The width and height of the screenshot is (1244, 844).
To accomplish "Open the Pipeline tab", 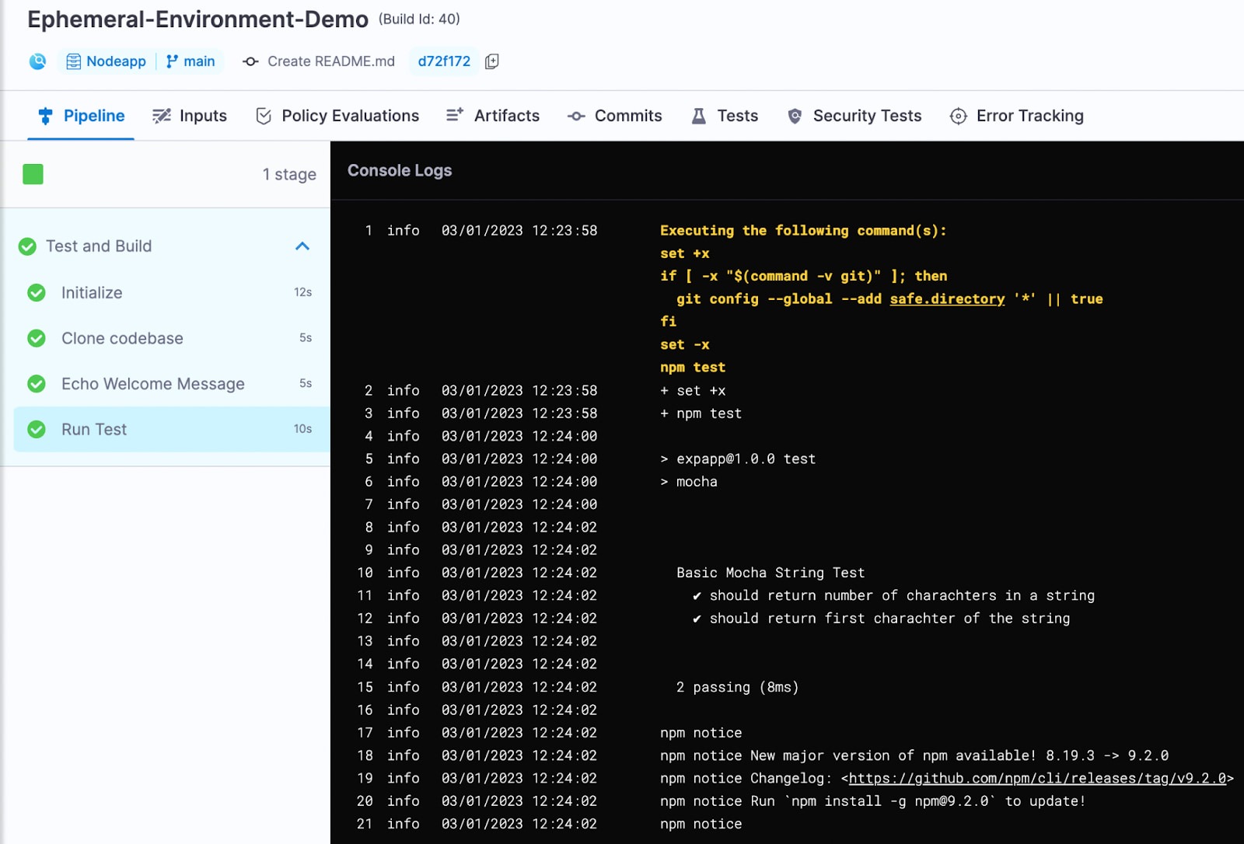I will click(81, 116).
